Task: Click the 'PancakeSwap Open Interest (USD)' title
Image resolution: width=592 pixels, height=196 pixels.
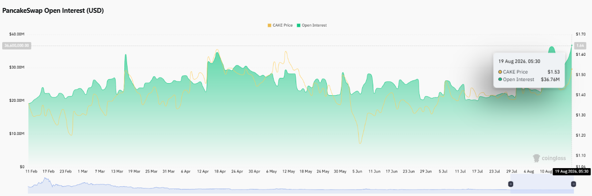Action: [x=53, y=11]
